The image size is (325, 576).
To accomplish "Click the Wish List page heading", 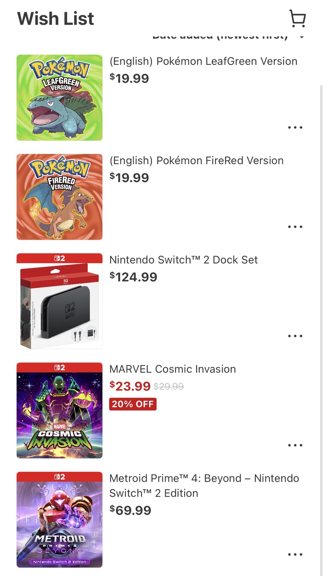I will pyautogui.click(x=56, y=19).
